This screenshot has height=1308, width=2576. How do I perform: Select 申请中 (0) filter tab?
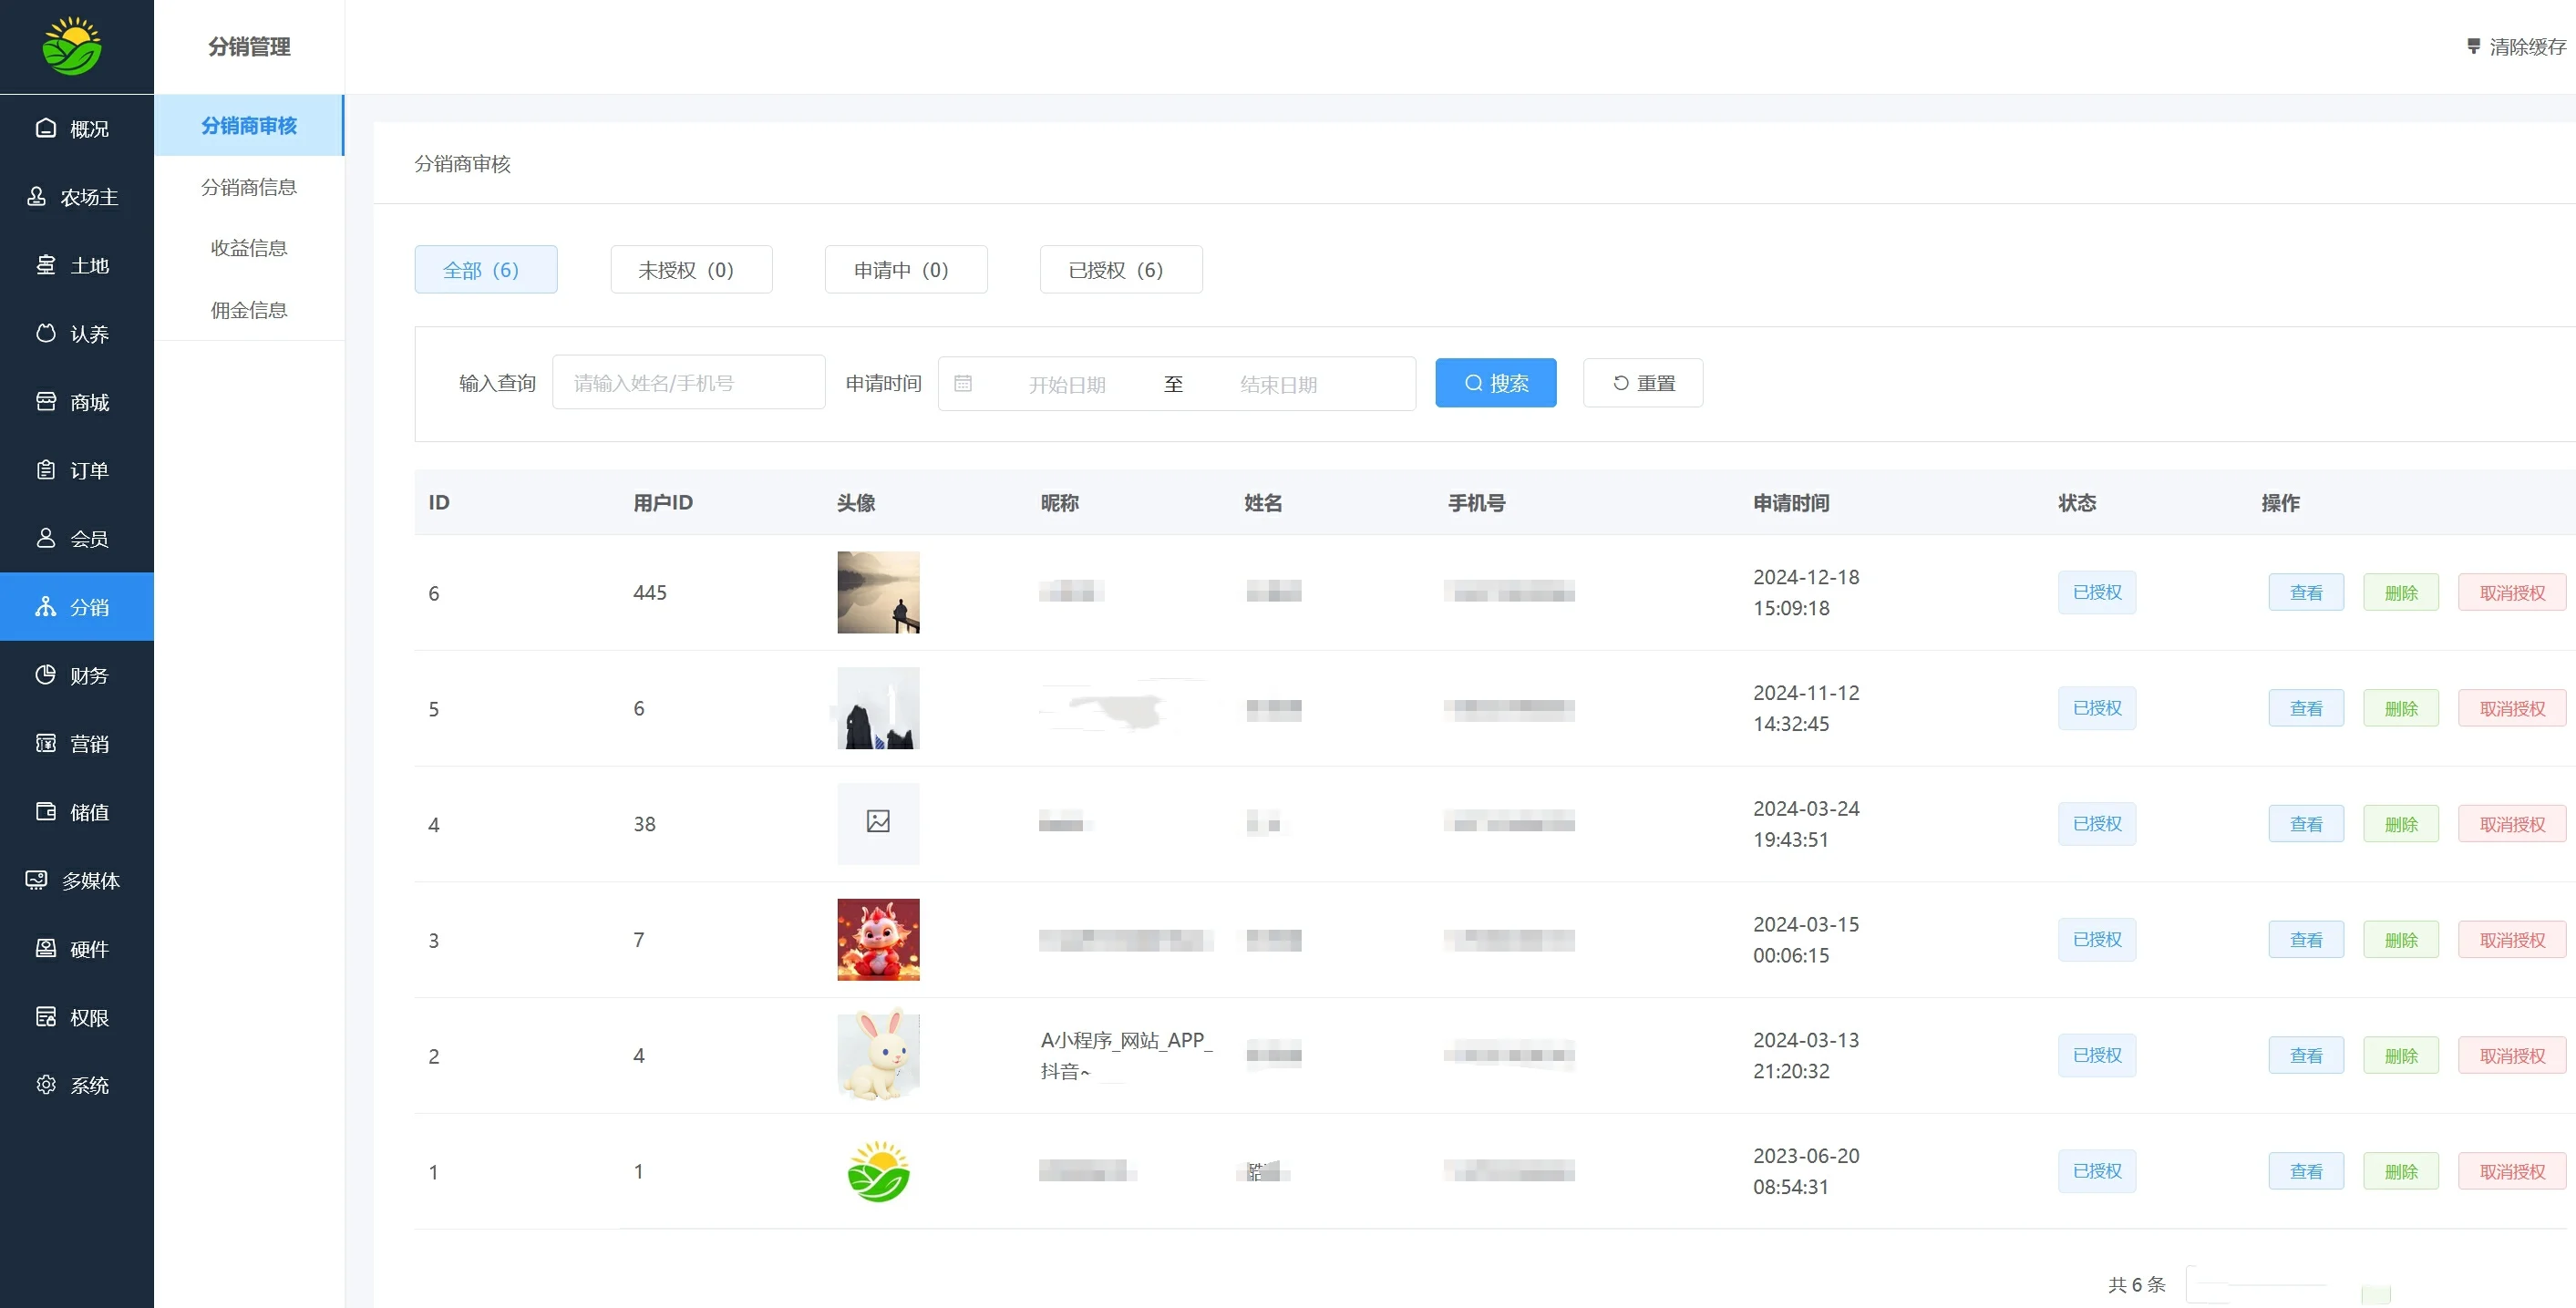click(905, 270)
